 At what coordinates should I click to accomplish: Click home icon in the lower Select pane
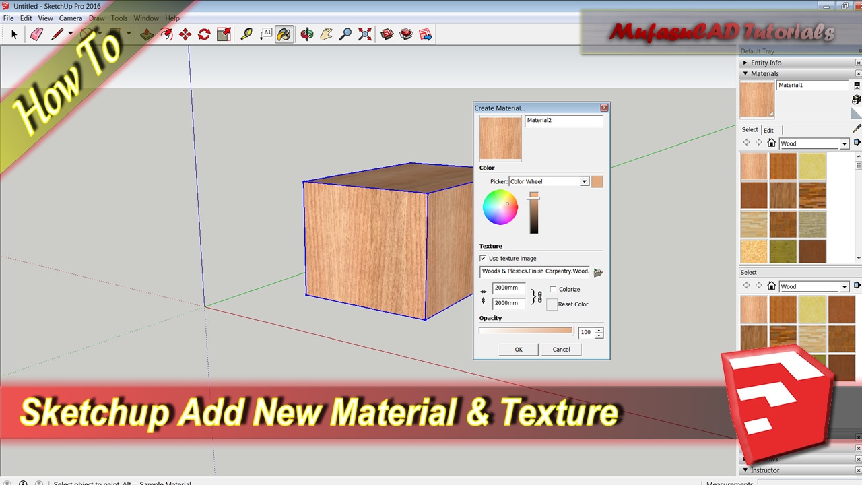(771, 286)
